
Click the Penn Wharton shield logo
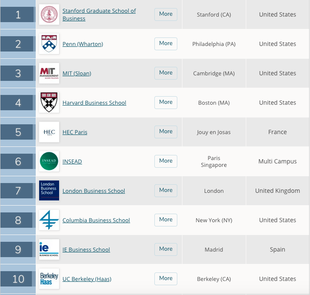coord(49,44)
